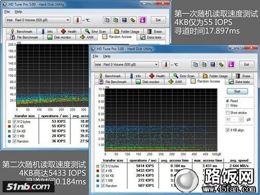This screenshot has height=195, width=260.
Task: Open Folder Usage tab in back window
Action: 127,31
